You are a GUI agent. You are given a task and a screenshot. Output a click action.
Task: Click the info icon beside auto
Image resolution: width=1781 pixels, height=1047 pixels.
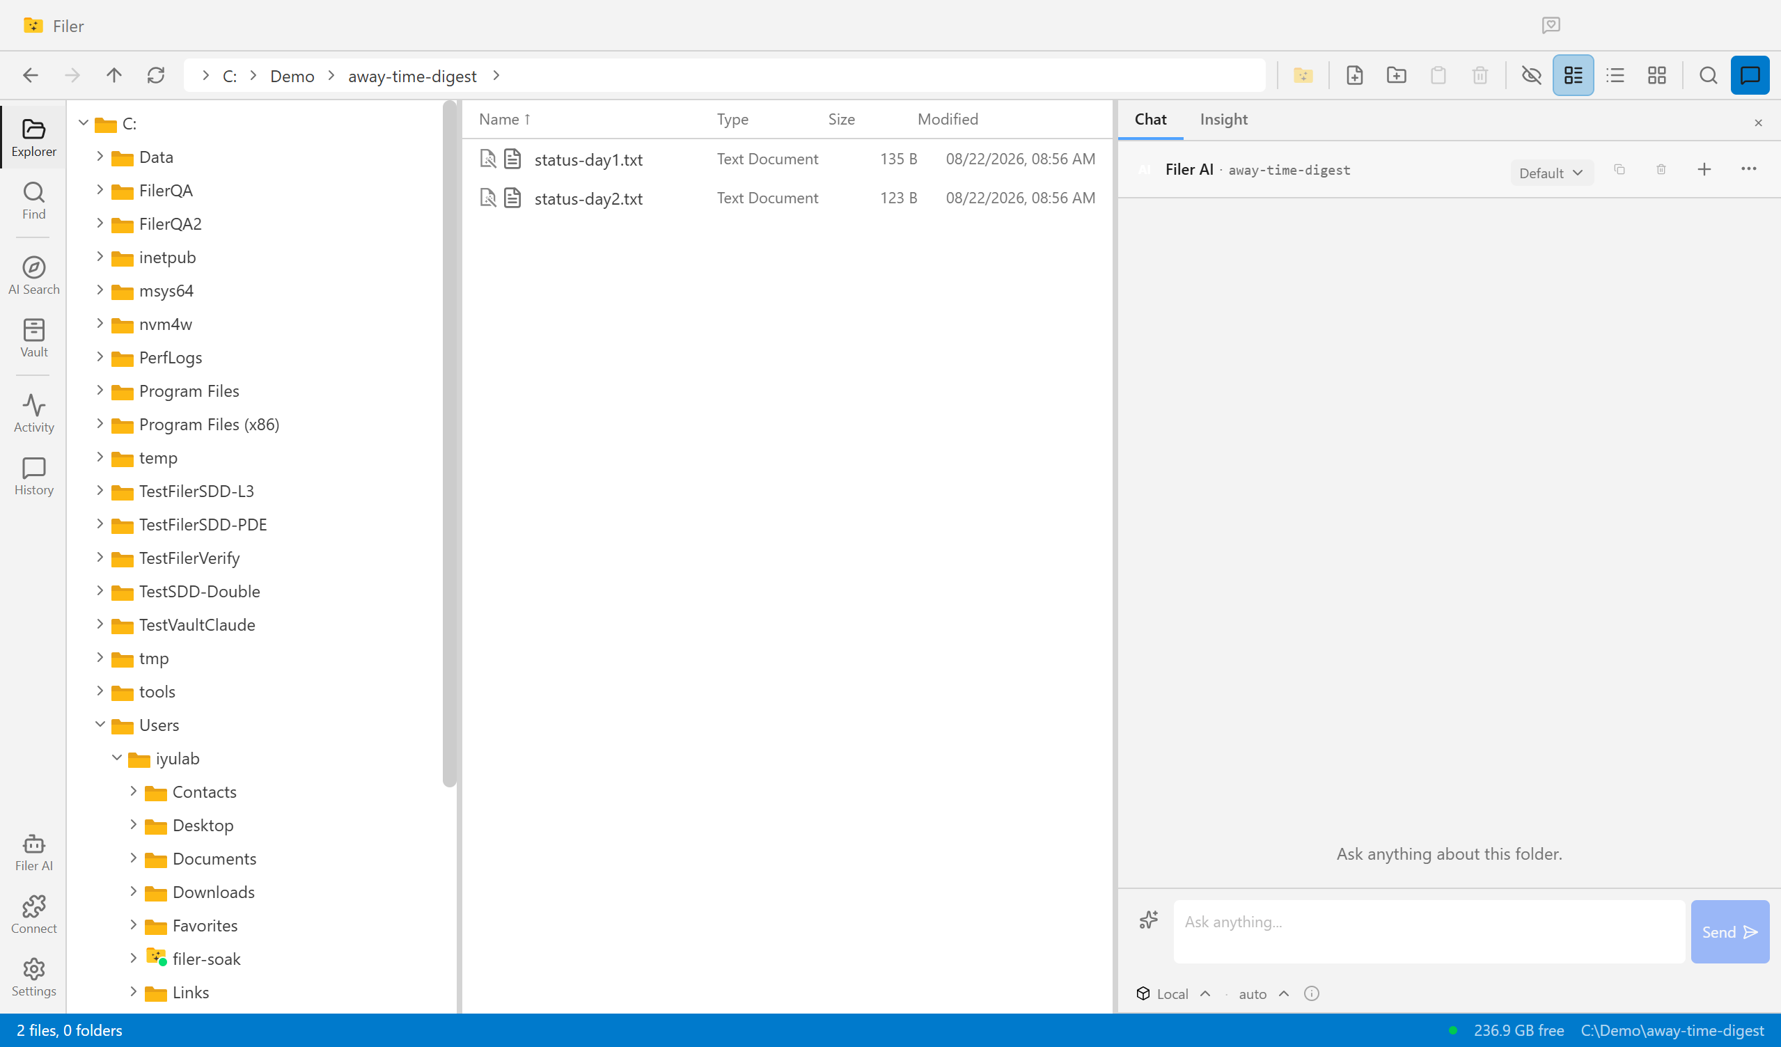[1312, 994]
